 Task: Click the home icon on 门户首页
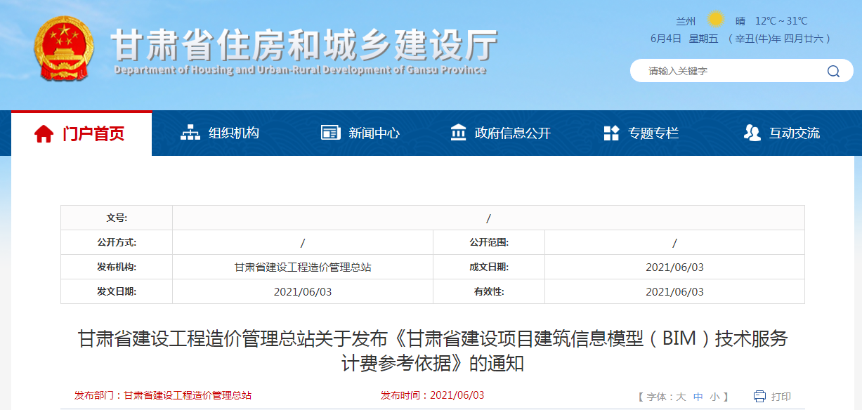click(44, 133)
